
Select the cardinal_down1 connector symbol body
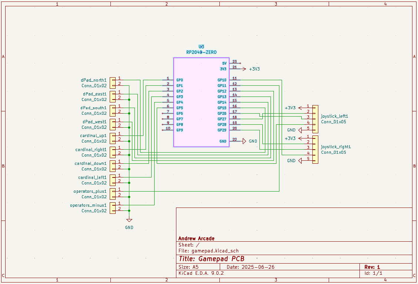pos(113,166)
